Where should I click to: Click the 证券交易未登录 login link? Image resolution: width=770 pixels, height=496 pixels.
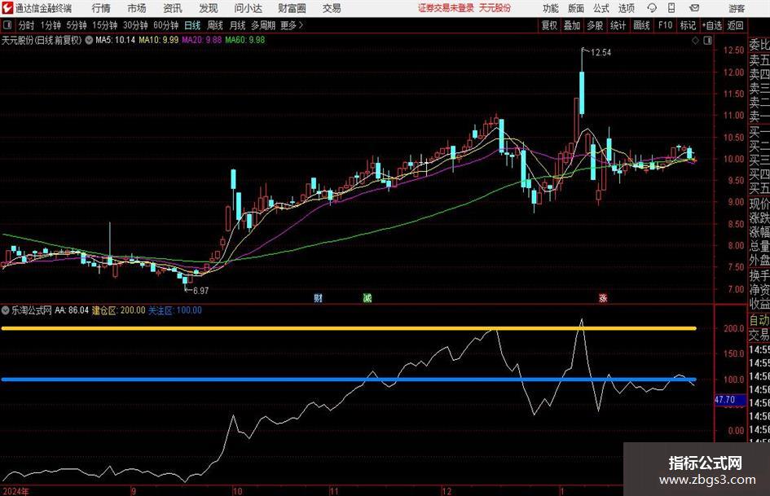point(446,8)
